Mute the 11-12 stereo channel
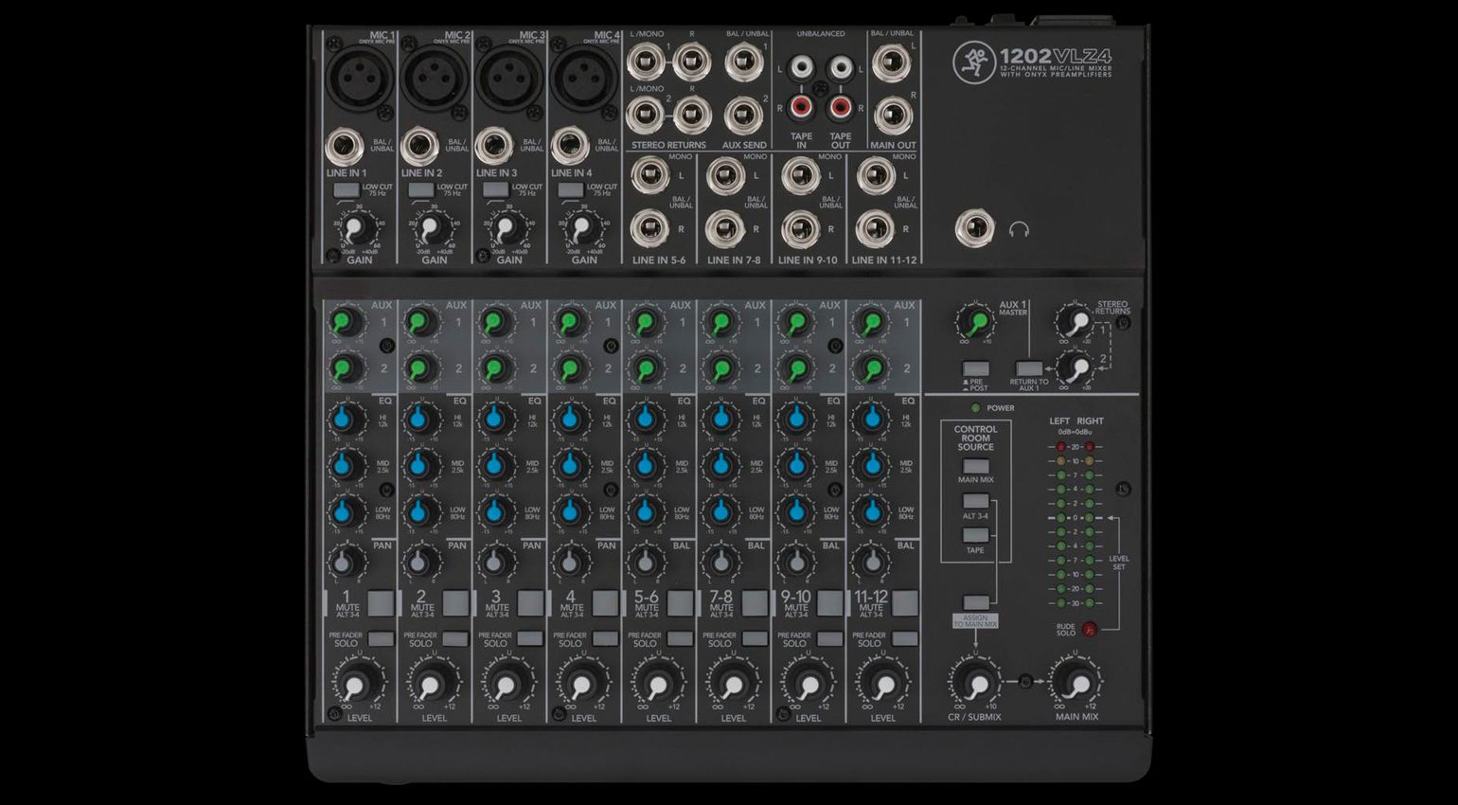Image resolution: width=1458 pixels, height=805 pixels. (905, 603)
